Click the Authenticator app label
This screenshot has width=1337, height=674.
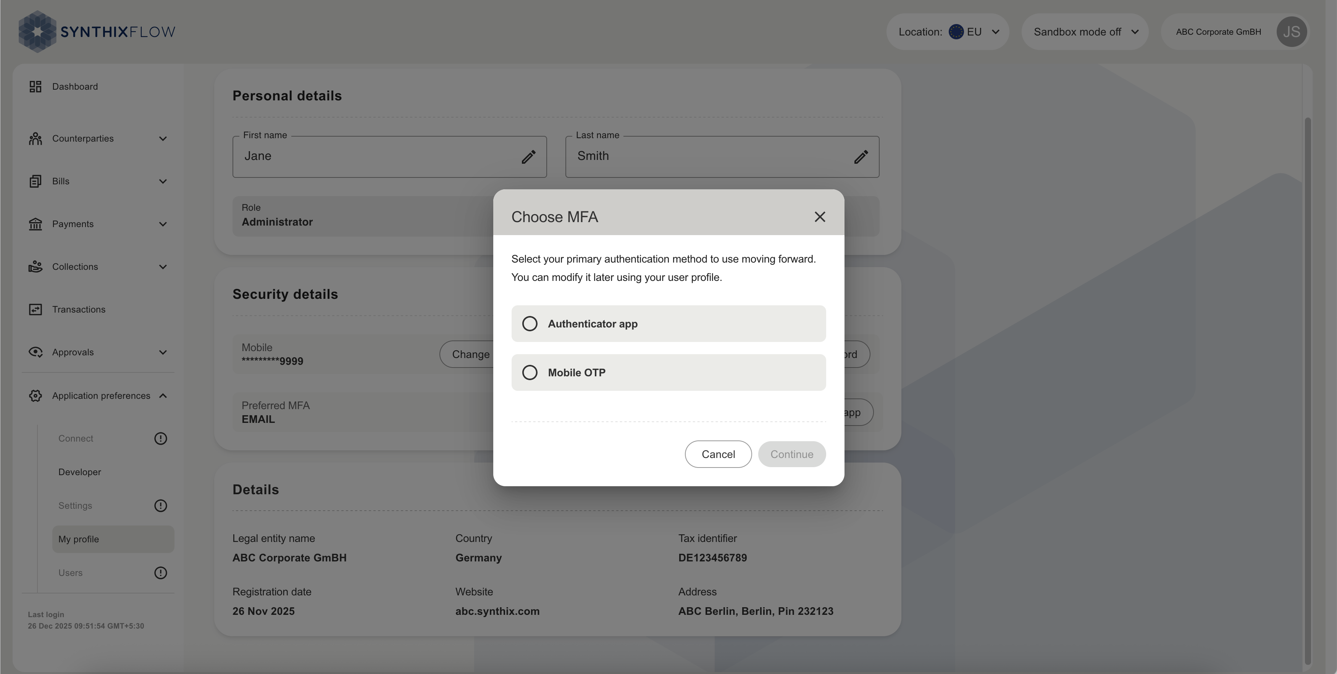pyautogui.click(x=593, y=324)
